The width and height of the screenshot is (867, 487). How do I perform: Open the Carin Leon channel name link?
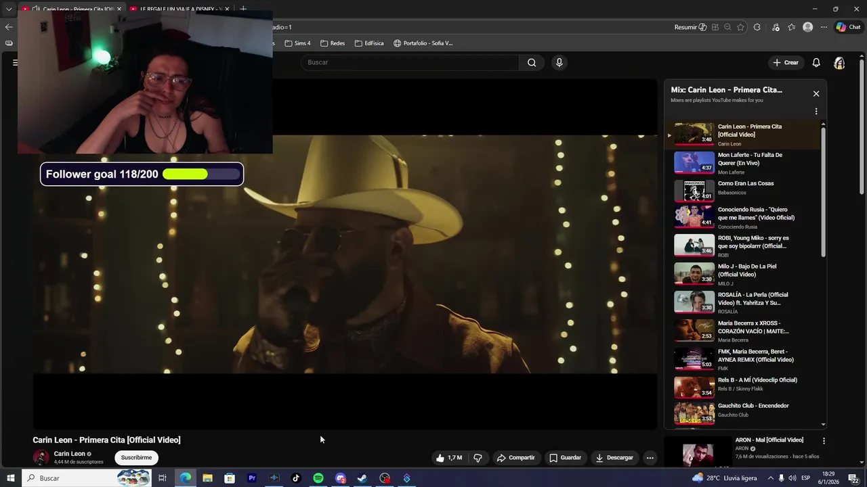click(x=70, y=454)
